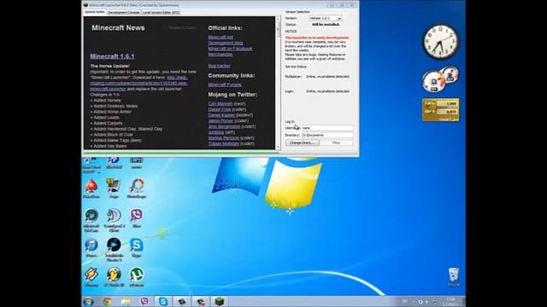Open File Explorer from the taskbar
Screen dimensions: 547x307
(126, 301)
